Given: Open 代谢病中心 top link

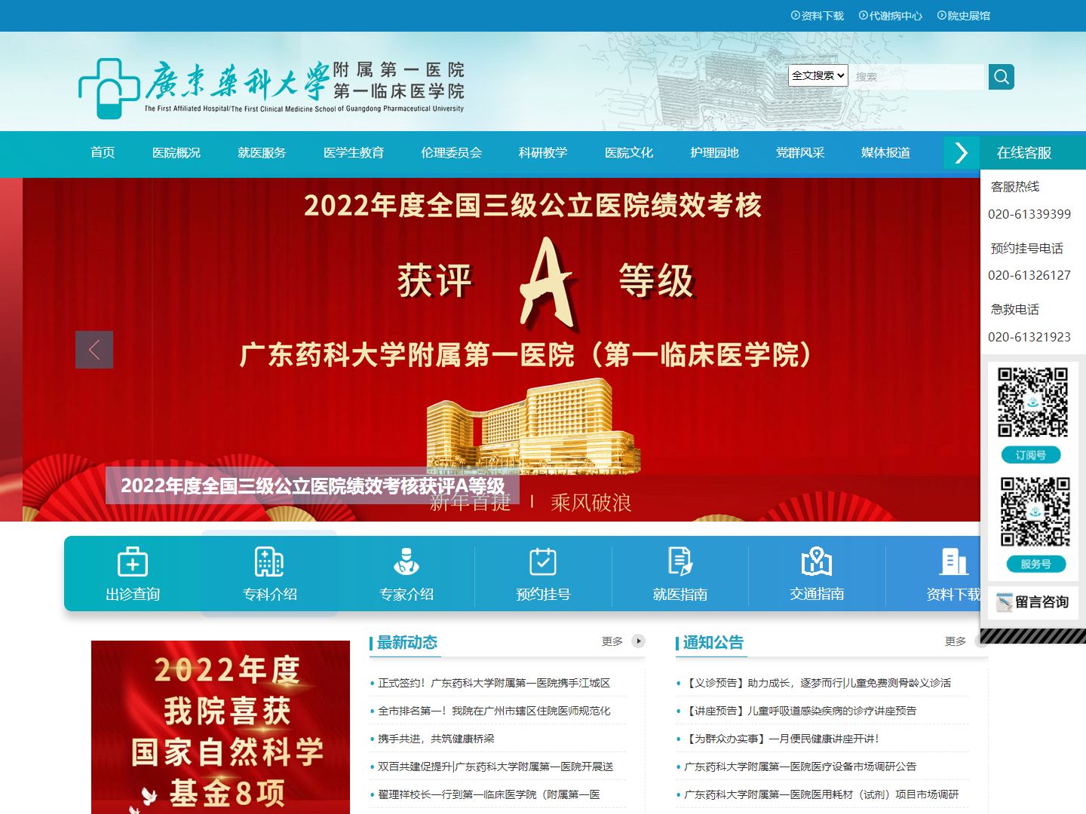Looking at the screenshot, I should click(x=891, y=16).
